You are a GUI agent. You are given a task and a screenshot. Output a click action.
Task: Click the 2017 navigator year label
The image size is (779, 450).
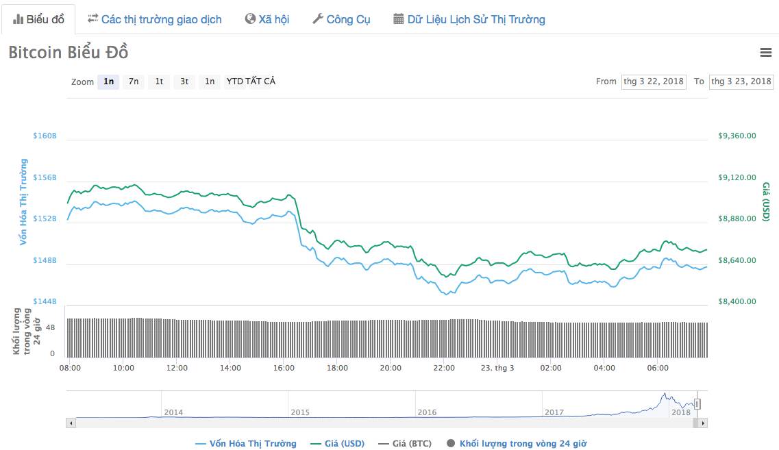[x=554, y=412]
